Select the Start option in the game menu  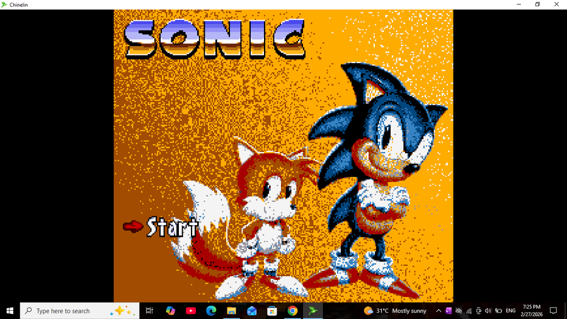tap(172, 227)
